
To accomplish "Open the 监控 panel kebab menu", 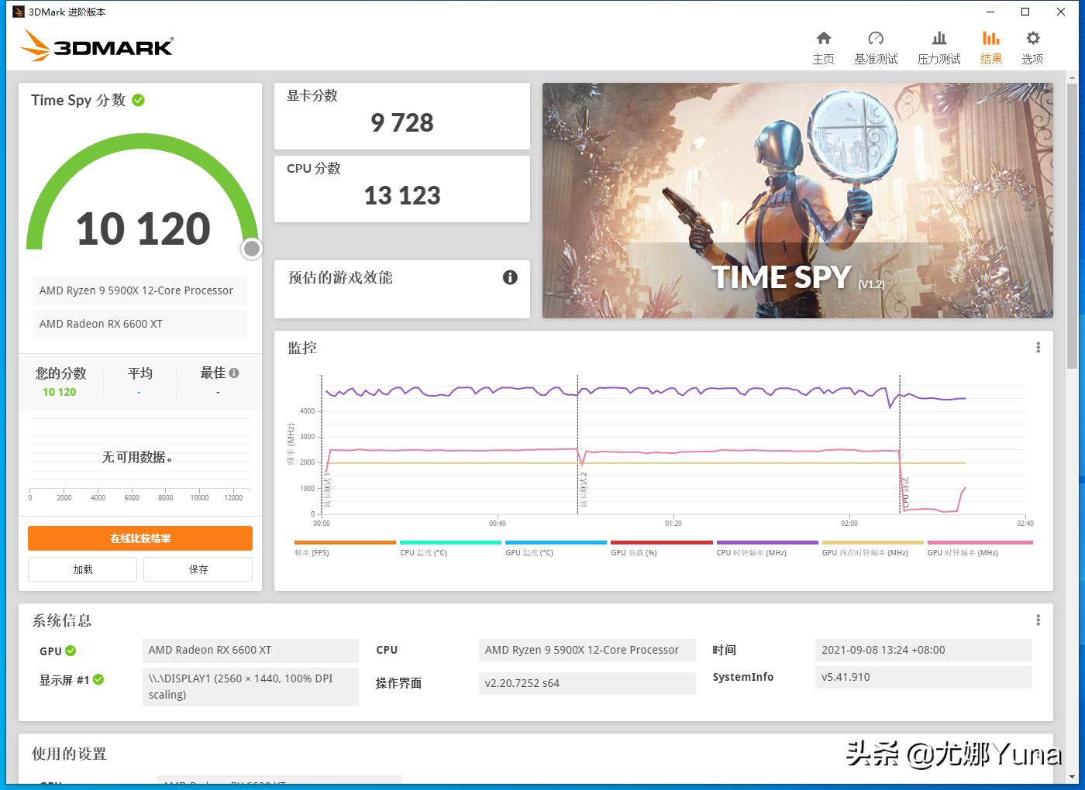I will click(1038, 347).
